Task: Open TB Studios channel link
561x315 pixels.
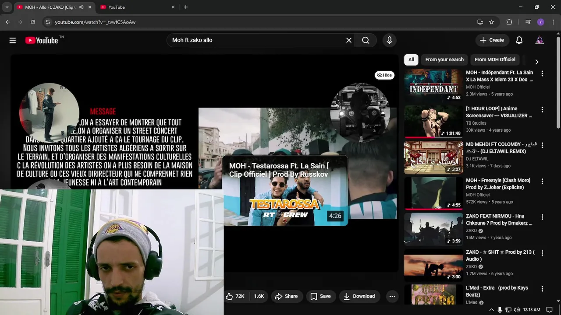Action: 476,123
